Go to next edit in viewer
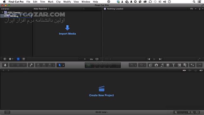The height and width of the screenshot is (115, 204). coord(160,59)
